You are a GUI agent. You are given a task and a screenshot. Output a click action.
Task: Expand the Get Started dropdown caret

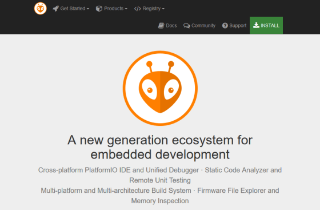88,9
